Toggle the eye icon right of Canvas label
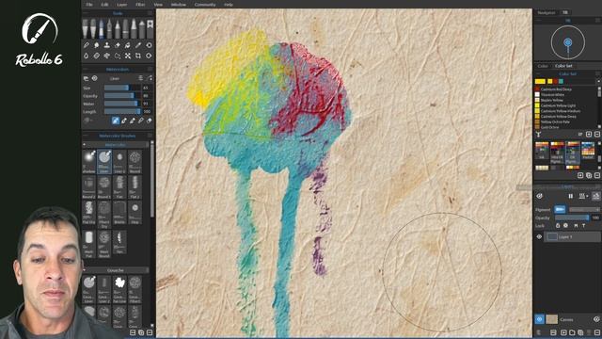The height and width of the screenshot is (339, 602). coord(596,319)
